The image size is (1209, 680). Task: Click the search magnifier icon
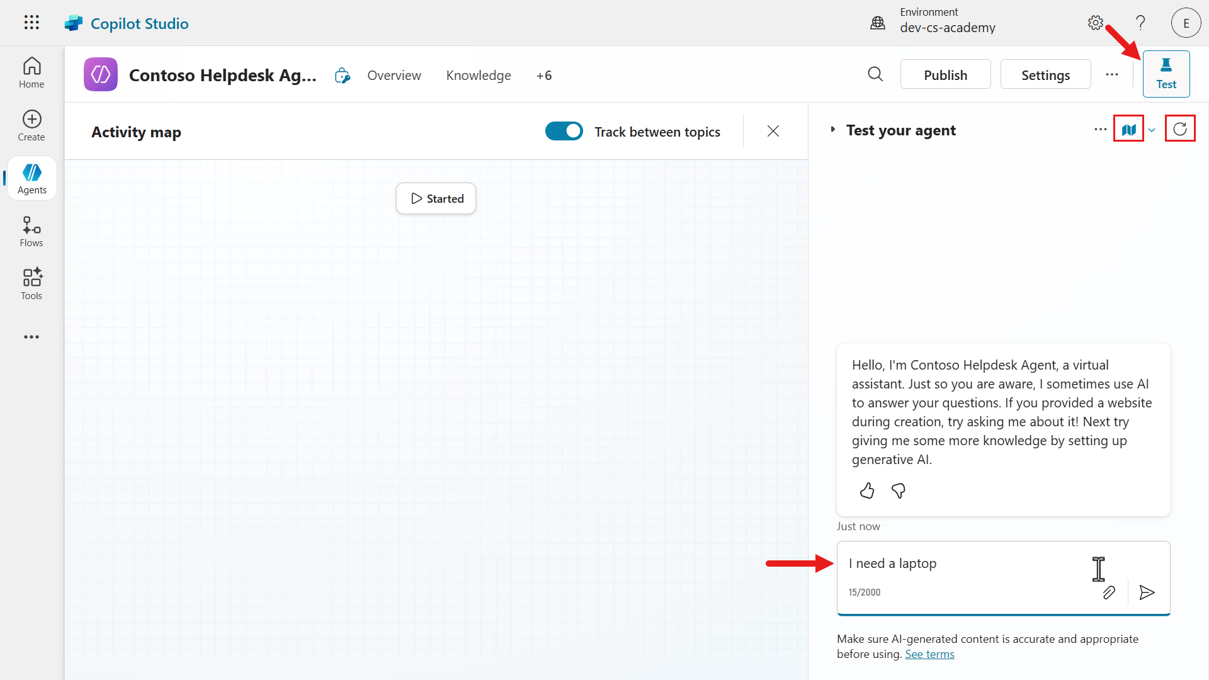pyautogui.click(x=875, y=74)
